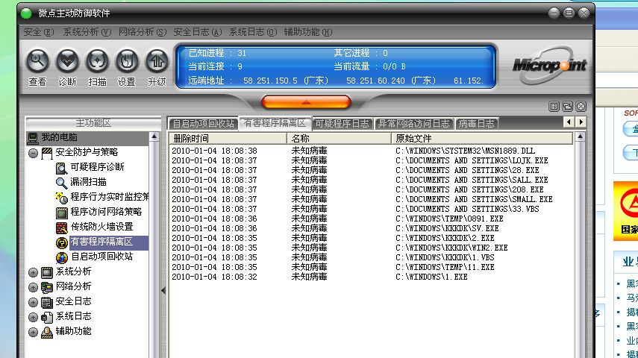
Task: Expand the 系统日志 tree node
Action: click(x=34, y=317)
